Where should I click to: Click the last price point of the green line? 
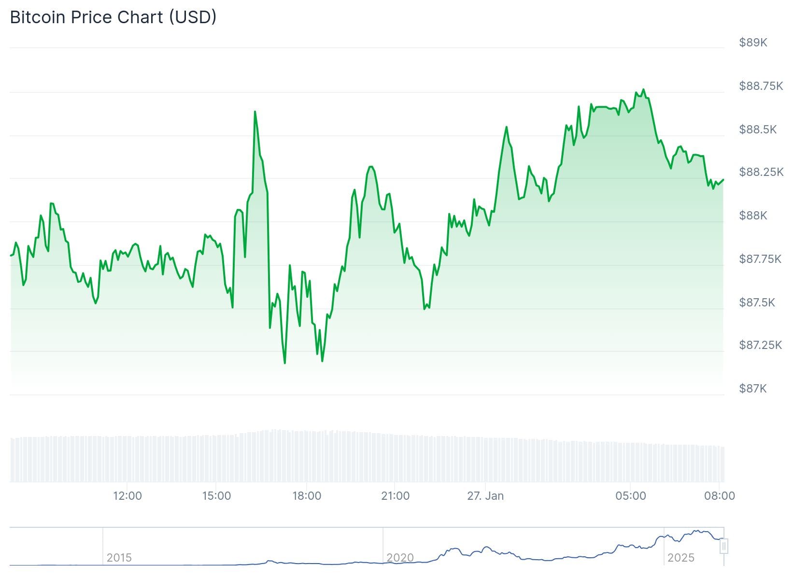point(723,180)
